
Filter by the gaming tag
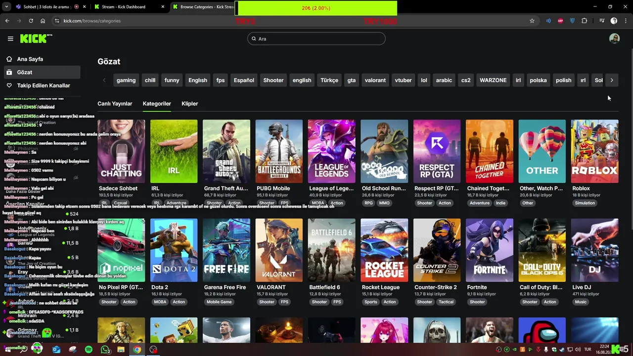point(126,80)
